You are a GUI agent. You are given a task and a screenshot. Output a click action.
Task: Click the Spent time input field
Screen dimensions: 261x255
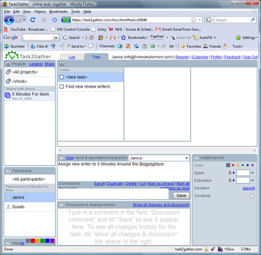point(243,173)
